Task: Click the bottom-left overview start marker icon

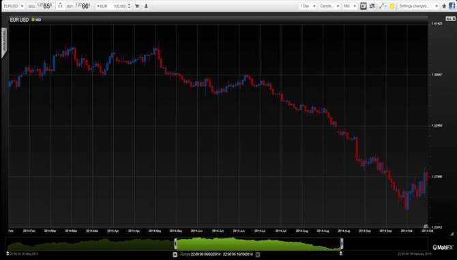Action: 8,254
